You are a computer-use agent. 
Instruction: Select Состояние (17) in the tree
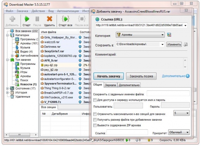point(25,88)
